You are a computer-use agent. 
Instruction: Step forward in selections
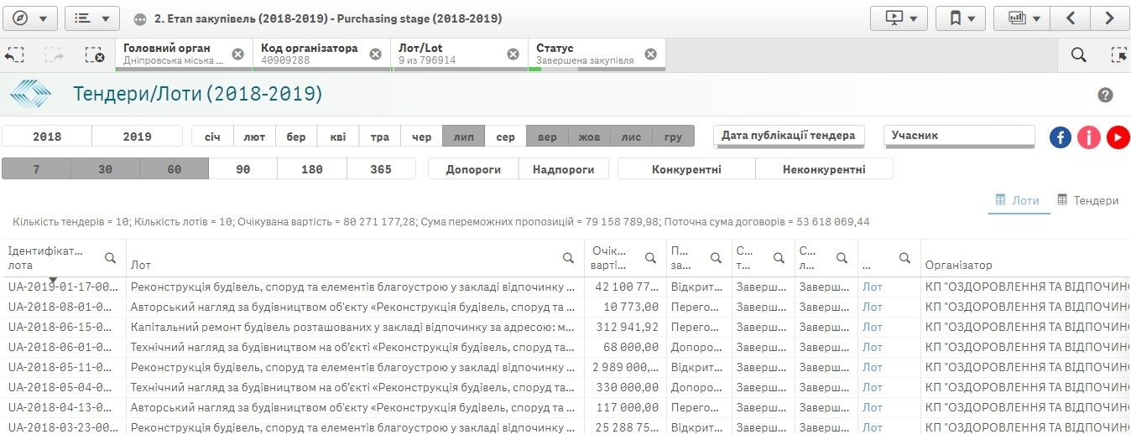(55, 54)
